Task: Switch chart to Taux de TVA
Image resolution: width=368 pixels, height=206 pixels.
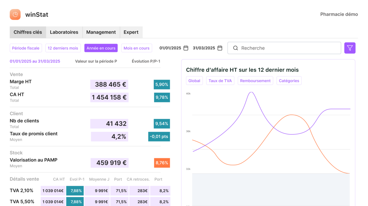Action: click(220, 81)
